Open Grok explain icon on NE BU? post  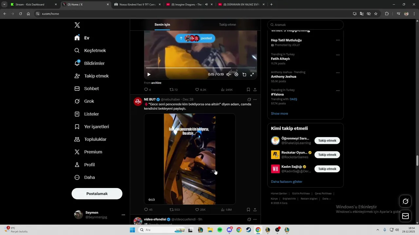pyautogui.click(x=249, y=100)
